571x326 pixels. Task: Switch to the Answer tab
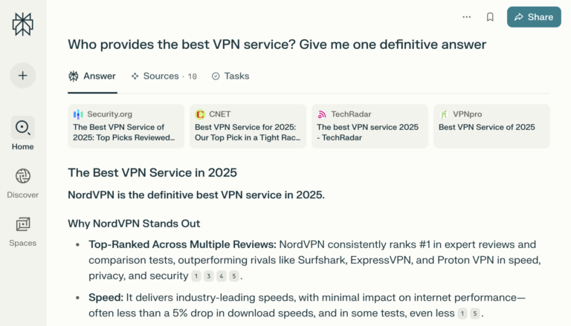(92, 76)
